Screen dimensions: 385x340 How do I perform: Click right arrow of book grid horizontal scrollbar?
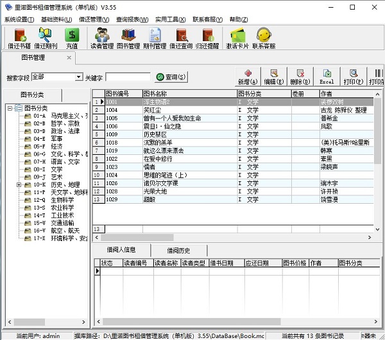pos(370,237)
